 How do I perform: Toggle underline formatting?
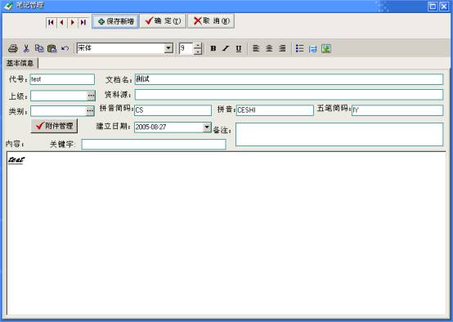click(x=238, y=48)
